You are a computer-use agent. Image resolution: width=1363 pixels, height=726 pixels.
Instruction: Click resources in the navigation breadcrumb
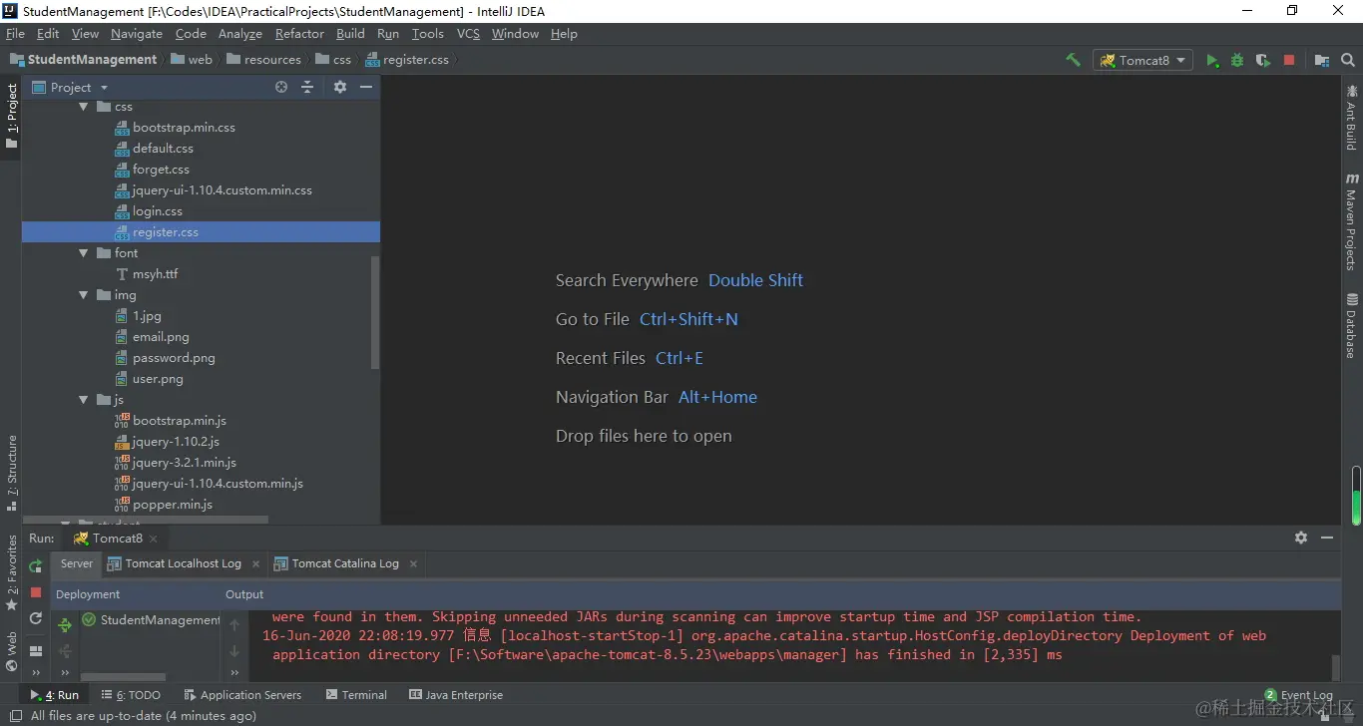[272, 60]
